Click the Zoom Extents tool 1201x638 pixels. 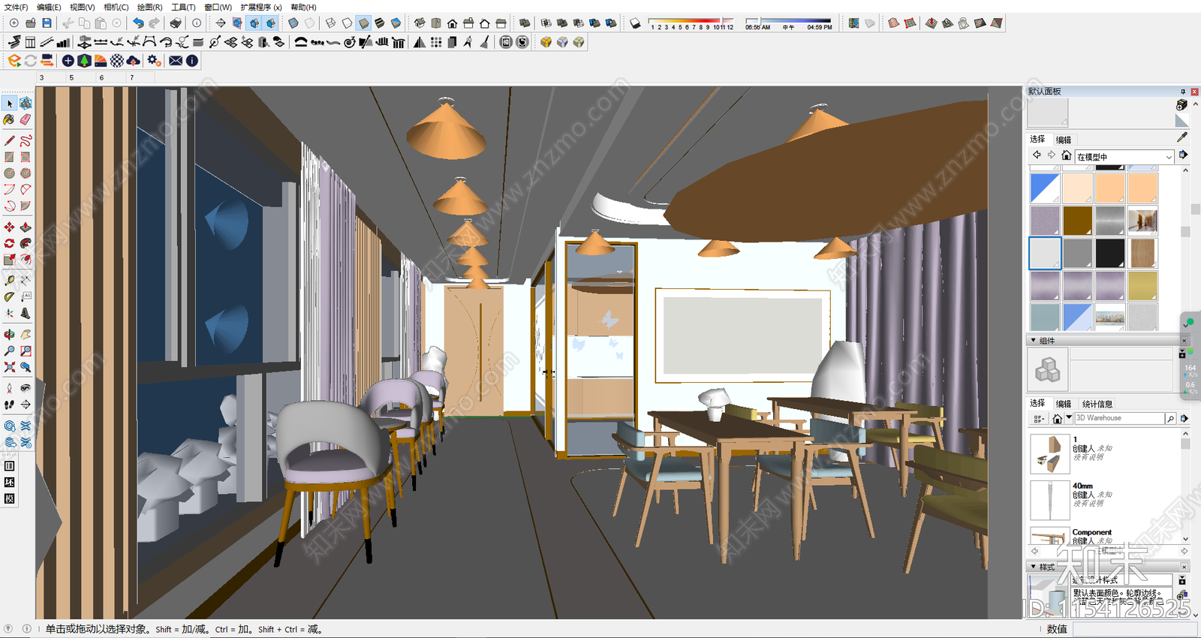10,367
